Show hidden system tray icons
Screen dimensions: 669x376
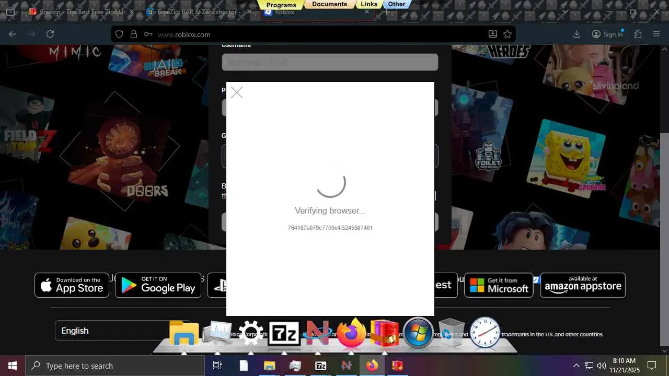point(576,366)
